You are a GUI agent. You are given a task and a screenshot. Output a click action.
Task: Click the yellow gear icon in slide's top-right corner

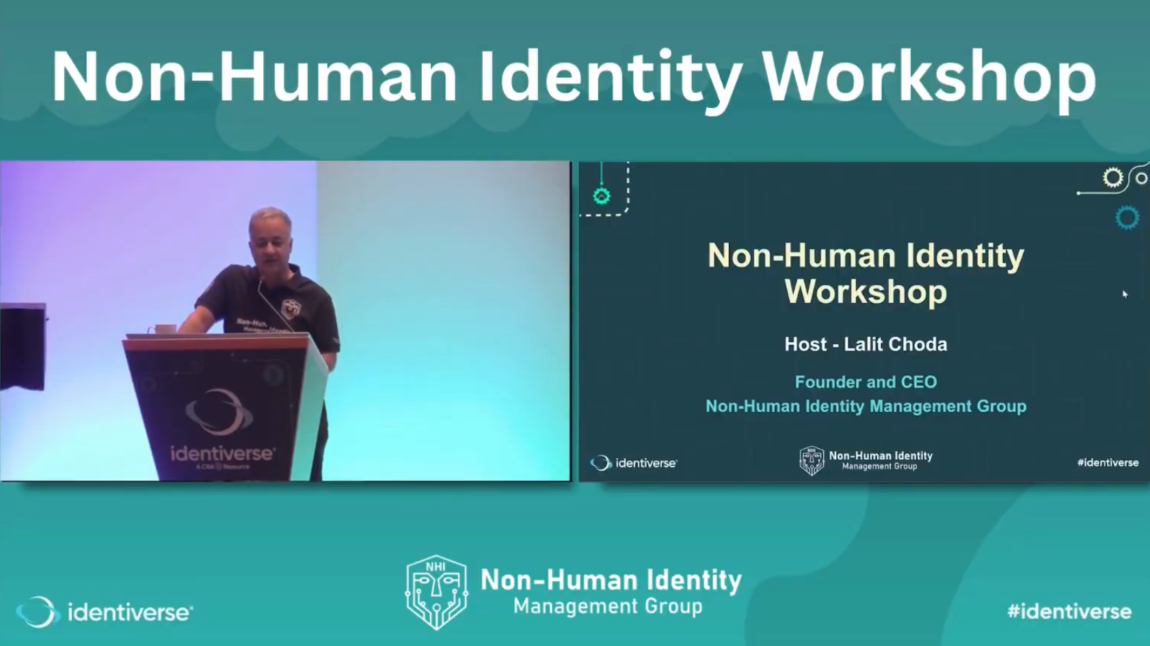click(1113, 178)
